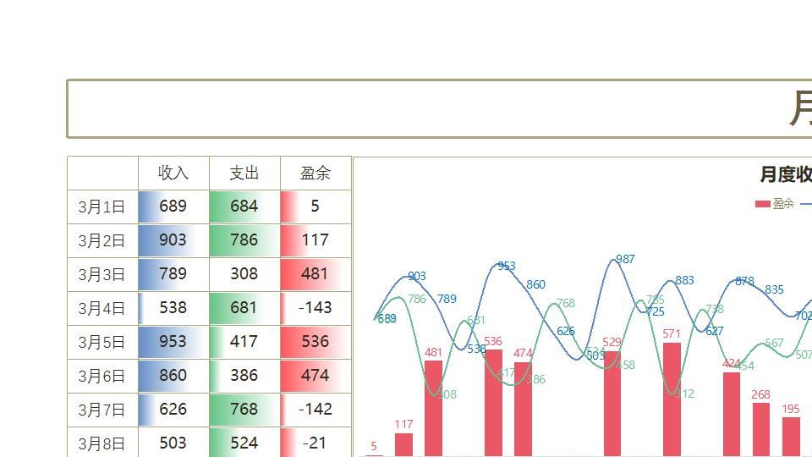The height and width of the screenshot is (457, 812).
Task: Select income cell with value 953
Action: [173, 343]
